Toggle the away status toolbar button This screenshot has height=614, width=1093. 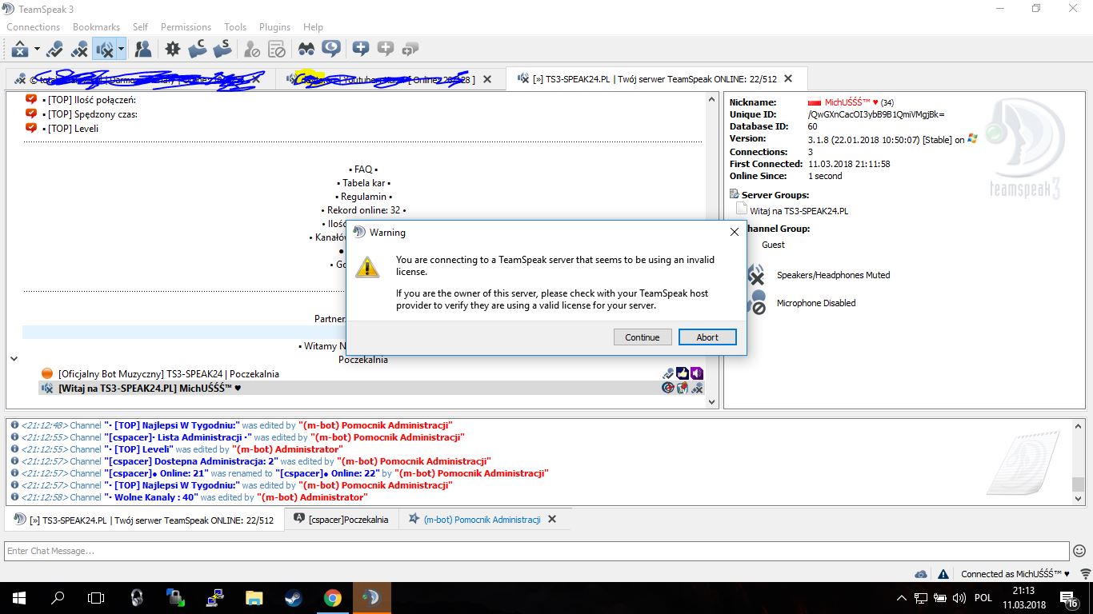(x=19, y=50)
